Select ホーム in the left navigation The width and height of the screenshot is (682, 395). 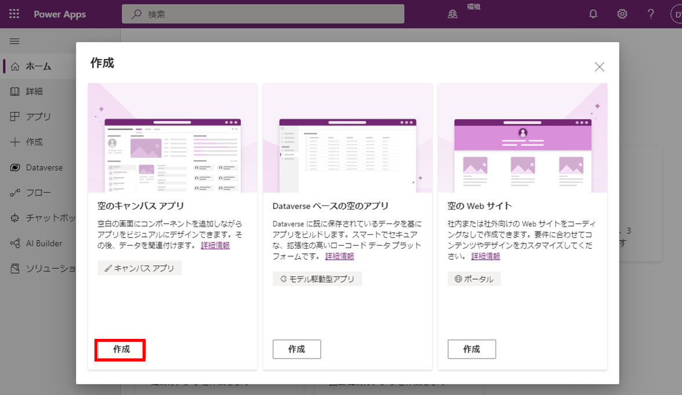(38, 67)
